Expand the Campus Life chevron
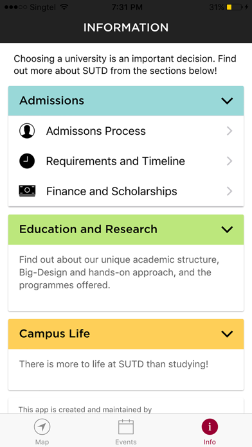Viewport: 252px width, 447px height. coord(227,334)
